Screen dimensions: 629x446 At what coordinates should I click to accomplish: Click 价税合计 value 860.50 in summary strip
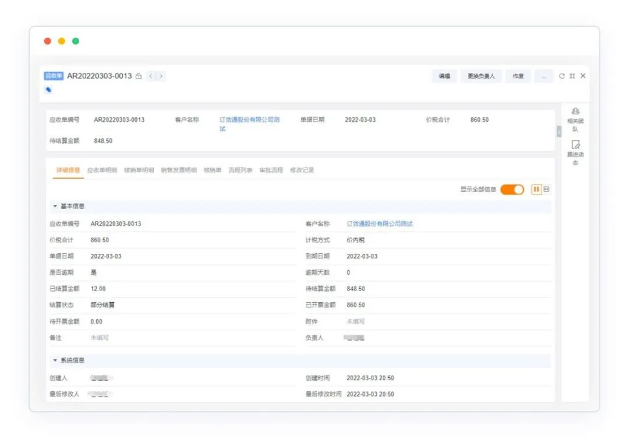point(479,119)
